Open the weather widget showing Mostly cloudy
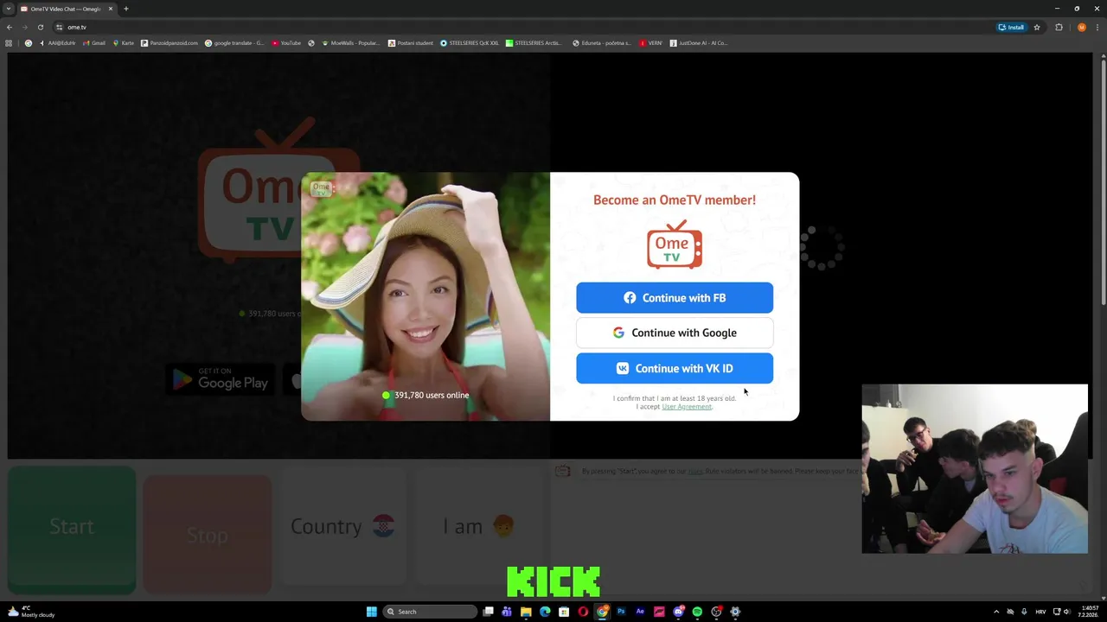This screenshot has height=622, width=1107. [30, 612]
